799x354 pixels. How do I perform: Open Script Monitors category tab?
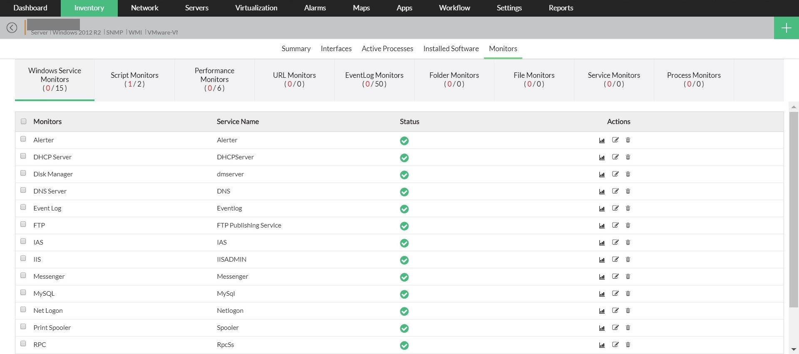click(134, 79)
